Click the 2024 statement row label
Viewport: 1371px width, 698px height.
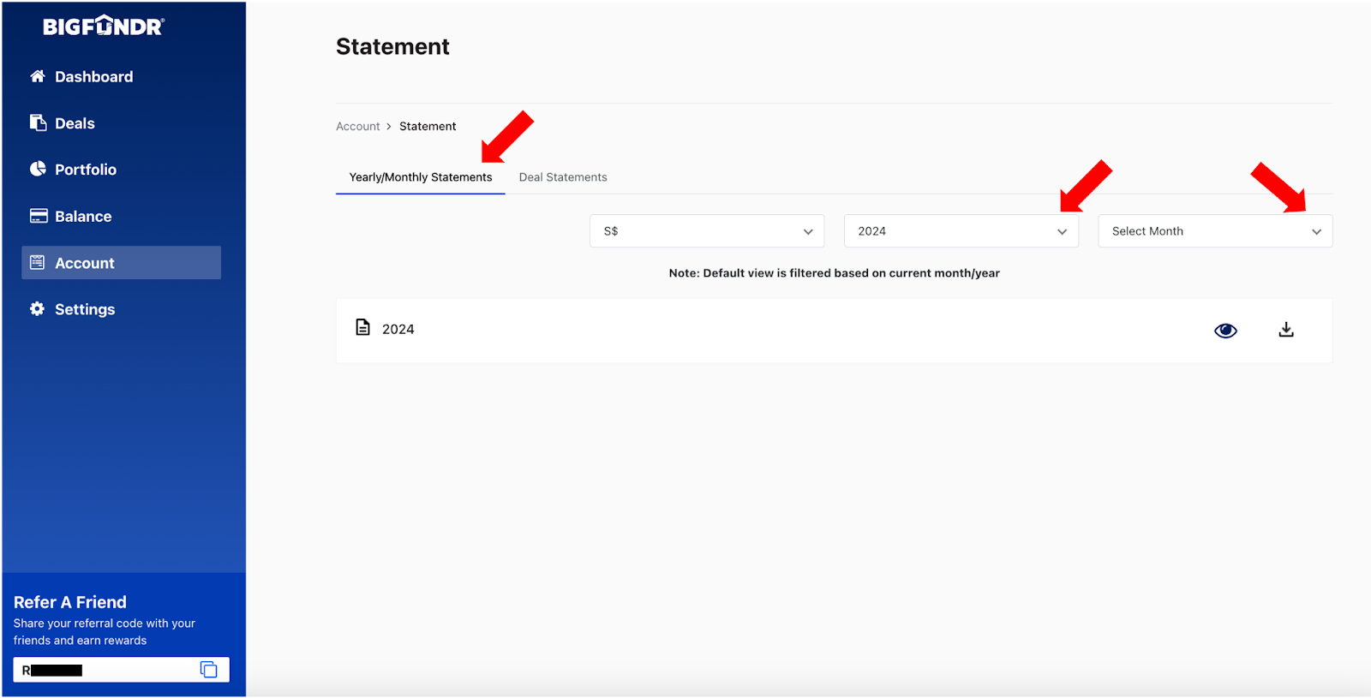(398, 329)
